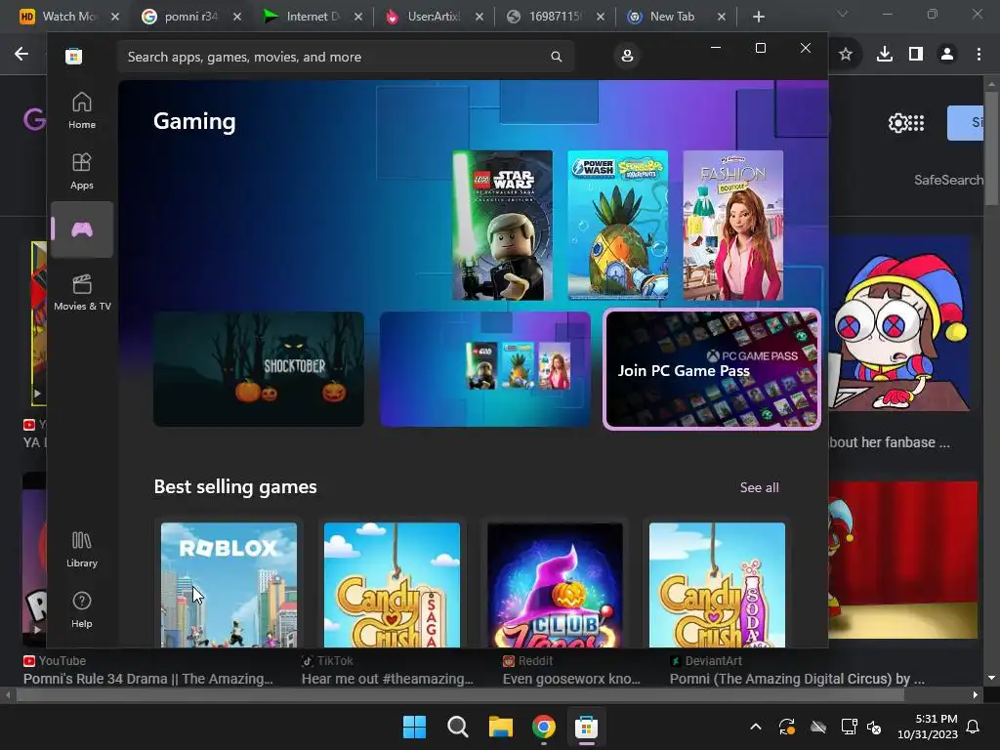1000x750 pixels.
Task: Open the LEGO Star Wars game tile
Action: click(x=503, y=226)
